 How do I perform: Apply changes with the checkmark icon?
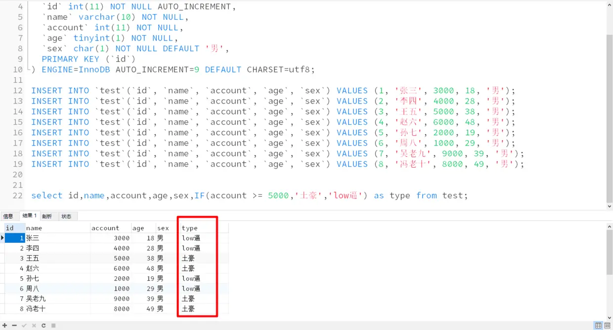point(24,326)
